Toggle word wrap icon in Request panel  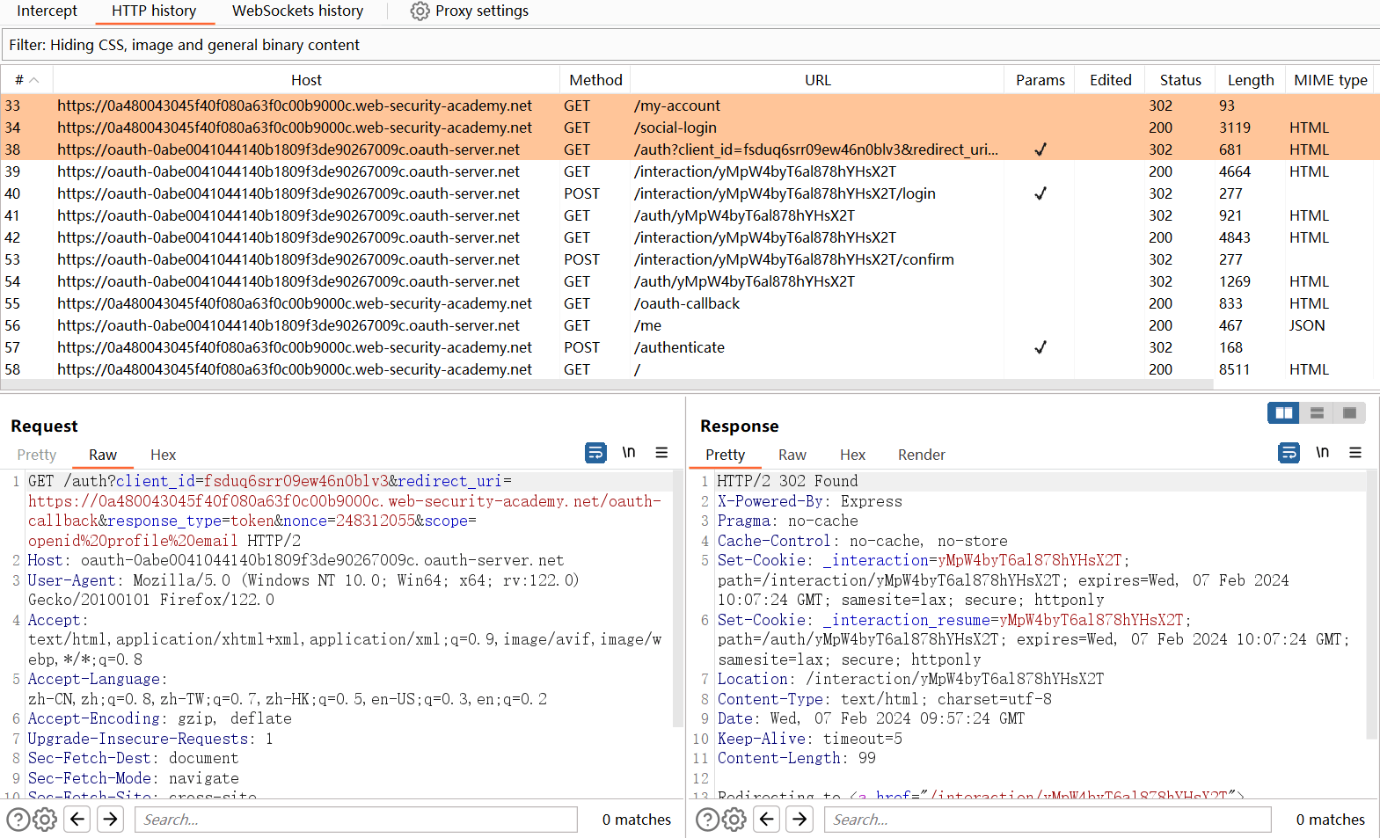(x=595, y=453)
